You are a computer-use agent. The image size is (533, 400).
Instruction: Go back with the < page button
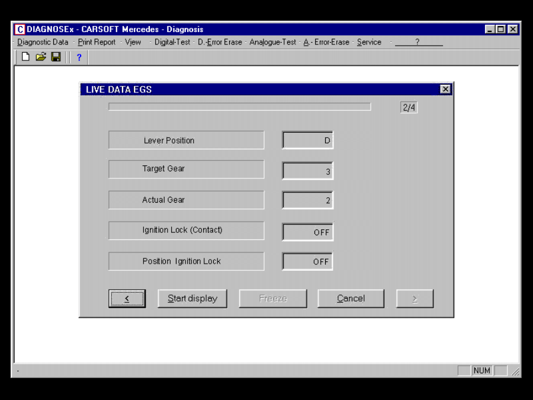coord(127,298)
